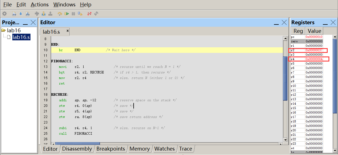Minimize the Project panel

click(25, 24)
